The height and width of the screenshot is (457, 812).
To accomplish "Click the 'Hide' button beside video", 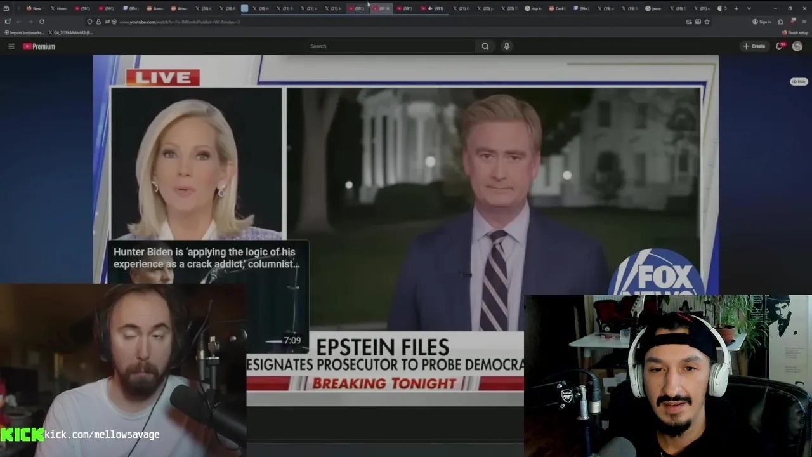I will pyautogui.click(x=799, y=81).
